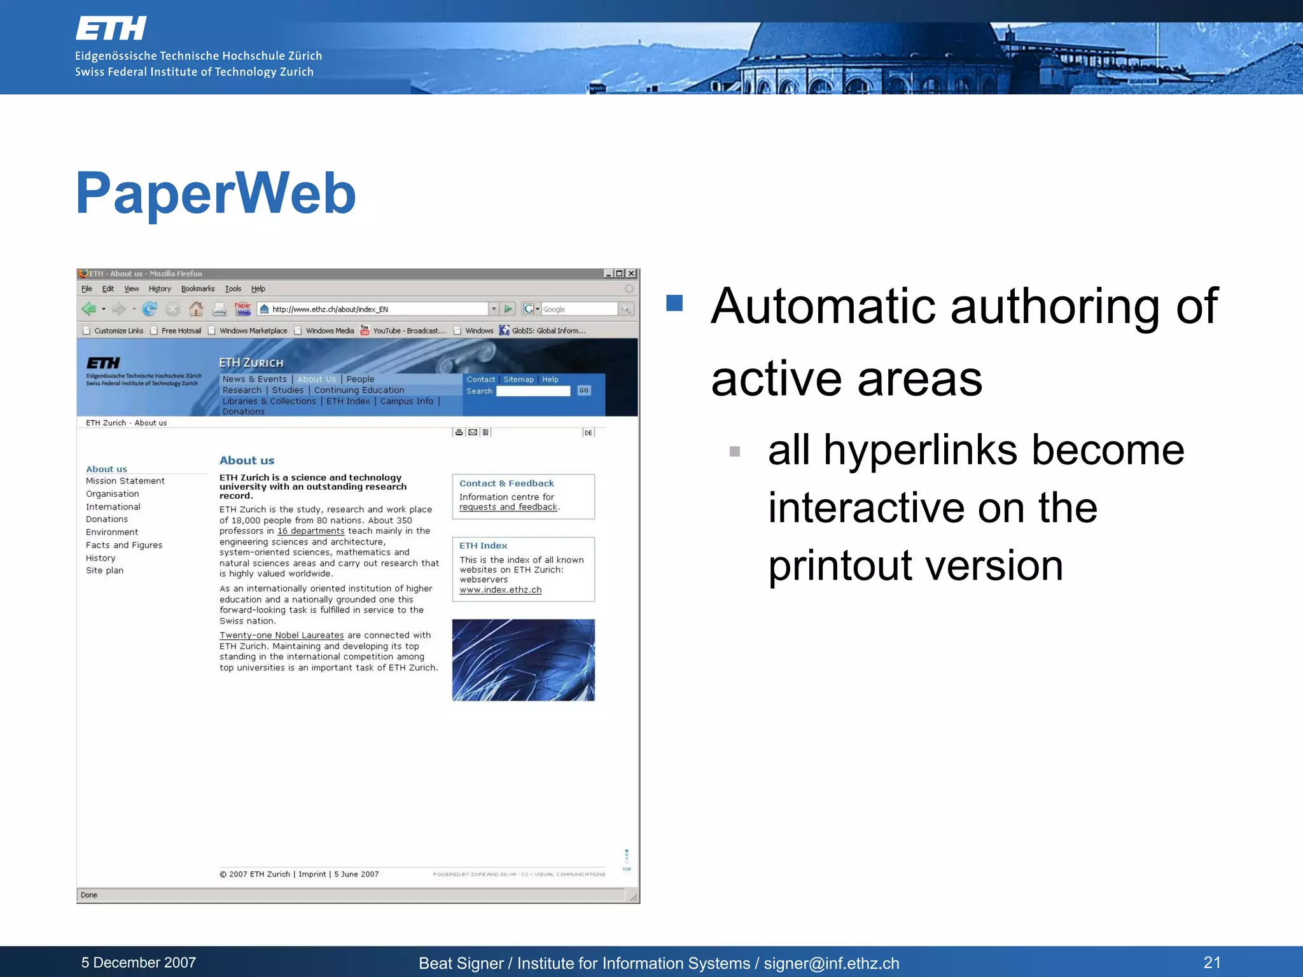Open www.index.ethz.ch link
1303x977 pixels.
pos(501,590)
